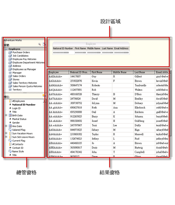Viewport: 175px width, 205px height.
Task: Click the Address entity icon
Action: pyautogui.click(x=10, y=66)
